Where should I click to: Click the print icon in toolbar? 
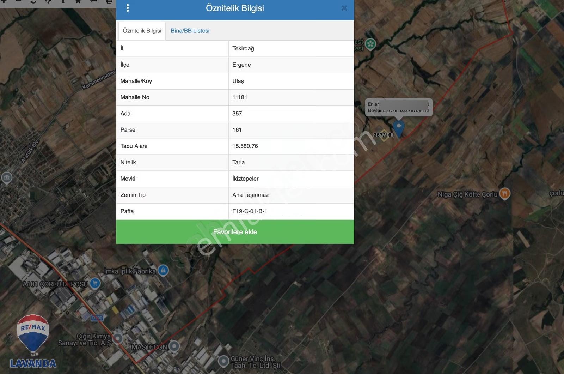109,2
